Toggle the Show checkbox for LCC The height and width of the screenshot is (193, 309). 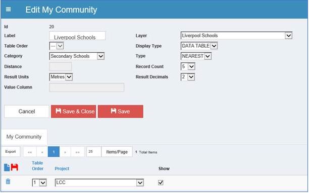coord(161,182)
